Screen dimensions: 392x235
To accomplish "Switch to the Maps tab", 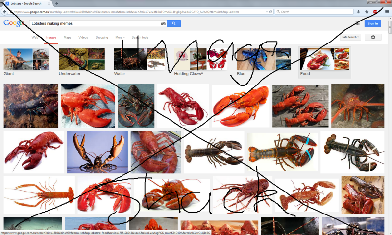I will tap(67, 37).
